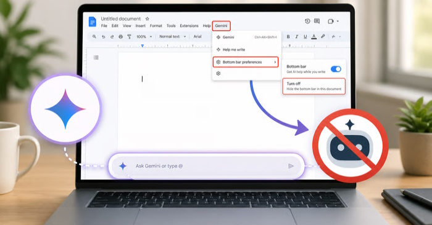
Task: Click the blue indent marker on ruler
Action: 142,46
